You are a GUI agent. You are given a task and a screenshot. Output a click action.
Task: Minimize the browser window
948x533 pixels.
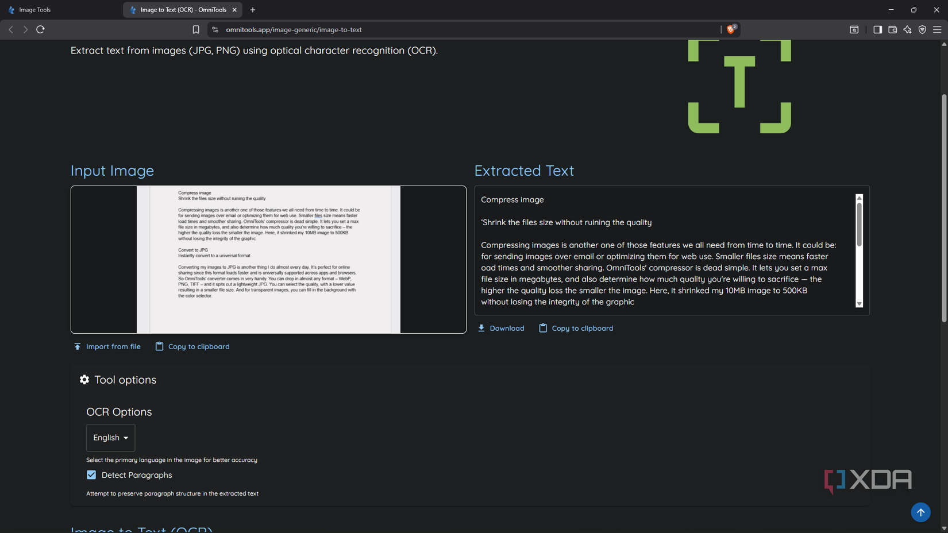891,10
